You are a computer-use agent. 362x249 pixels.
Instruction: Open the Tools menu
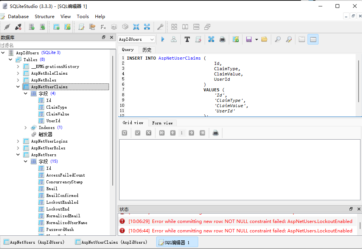tap(83, 17)
